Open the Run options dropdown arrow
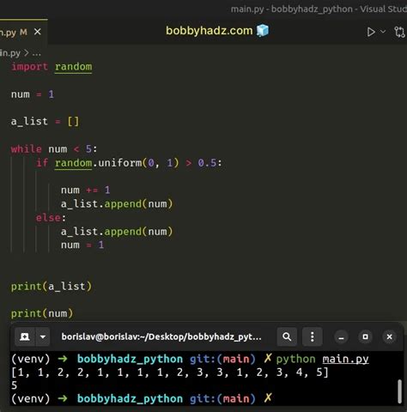407x412 pixels. 383,32
